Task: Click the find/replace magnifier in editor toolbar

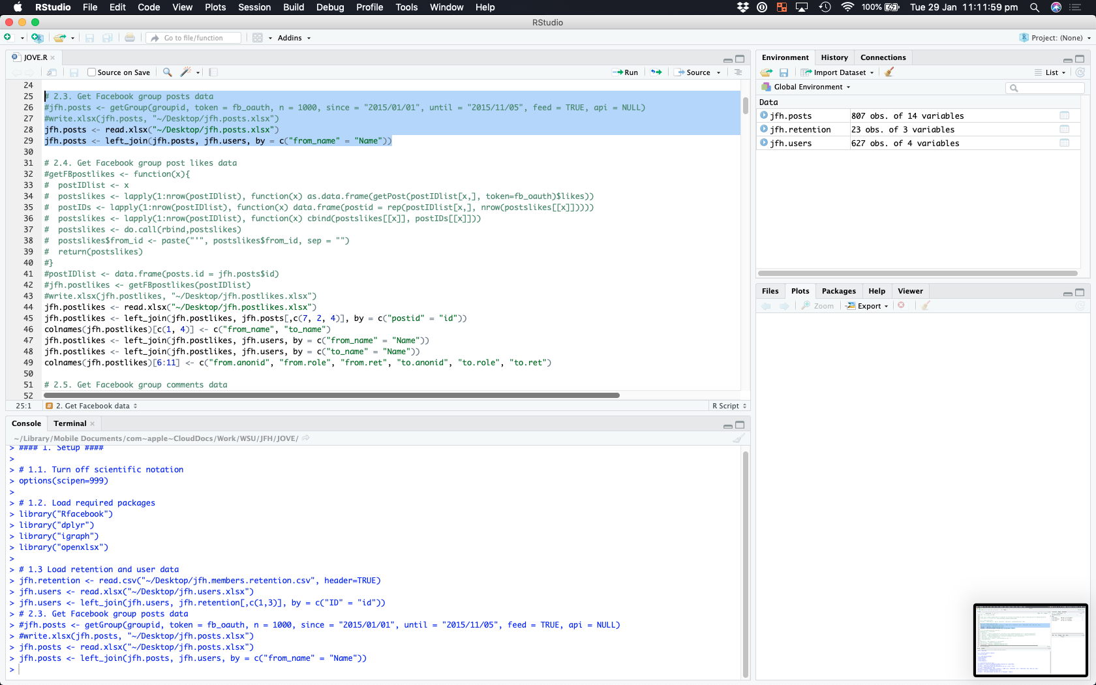Action: pos(168,72)
